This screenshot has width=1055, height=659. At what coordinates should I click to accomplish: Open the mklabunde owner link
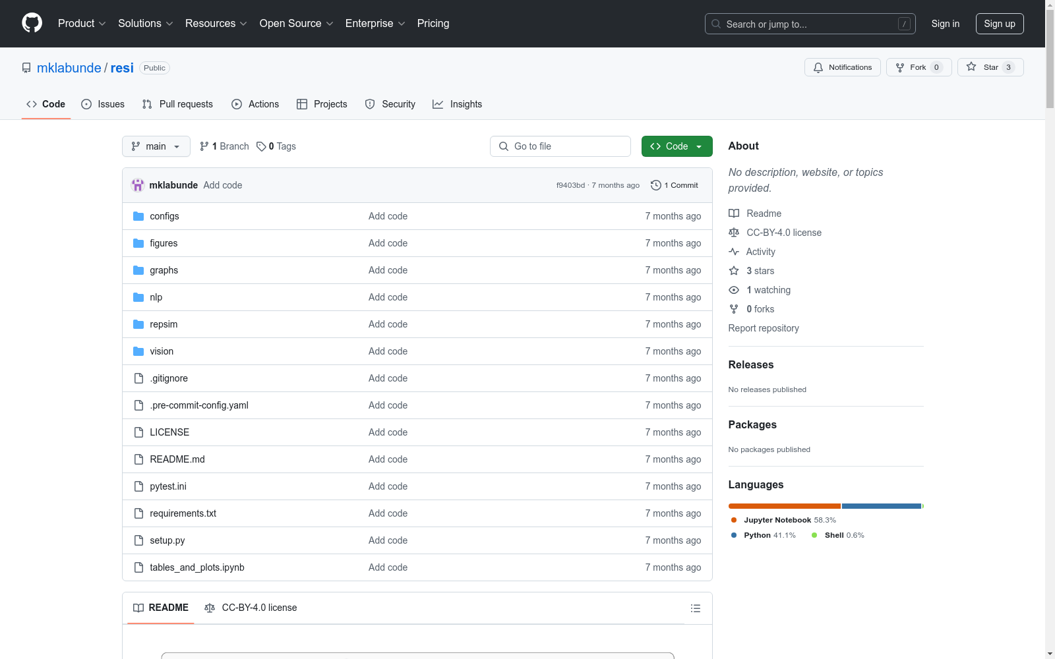point(69,68)
